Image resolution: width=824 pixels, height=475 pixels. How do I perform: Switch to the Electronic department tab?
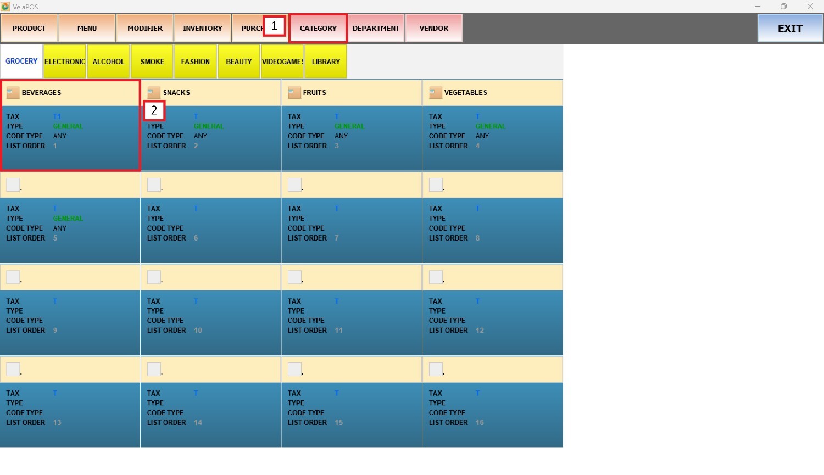pos(65,62)
